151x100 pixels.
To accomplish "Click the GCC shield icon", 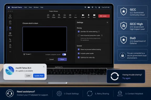I will [x=124, y=11].
